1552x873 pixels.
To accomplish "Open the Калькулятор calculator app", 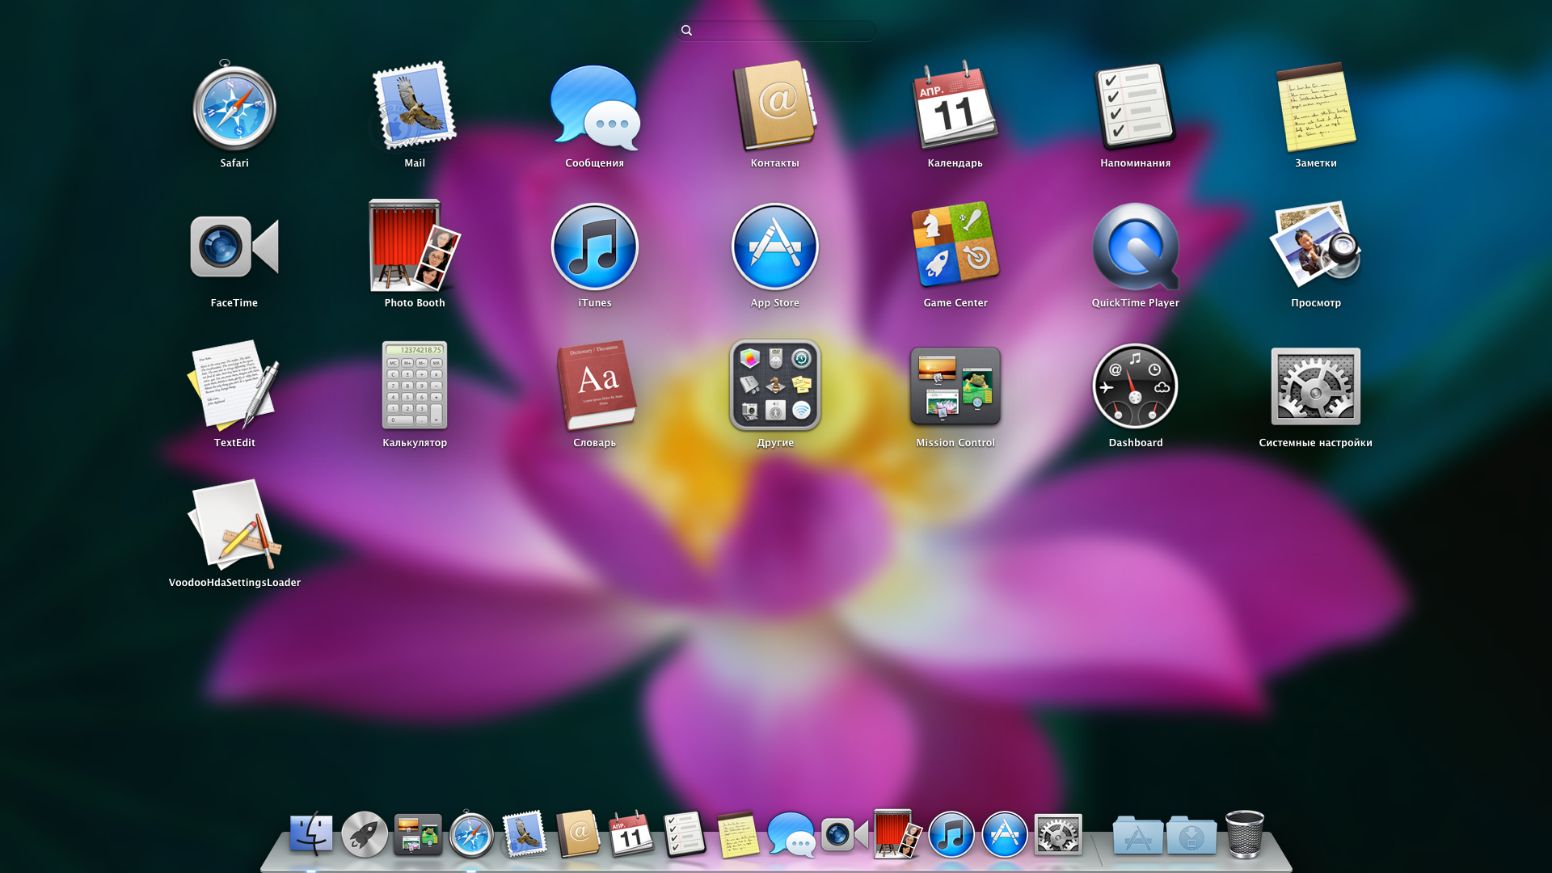I will click(x=415, y=386).
